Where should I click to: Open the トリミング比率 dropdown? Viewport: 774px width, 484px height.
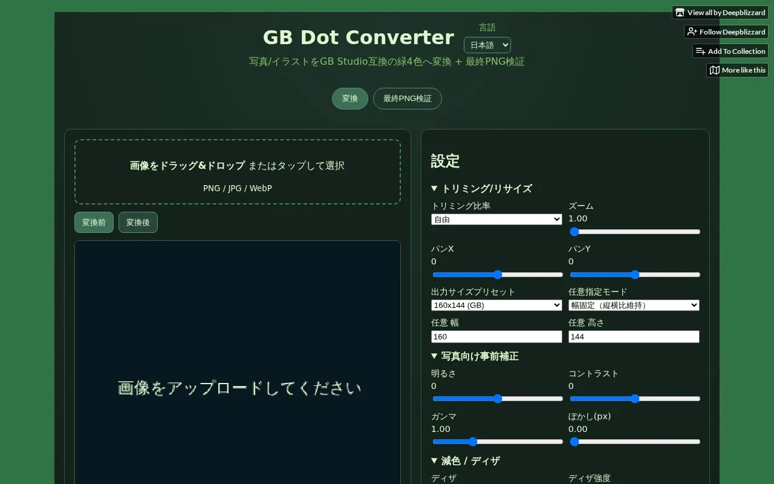(x=496, y=220)
